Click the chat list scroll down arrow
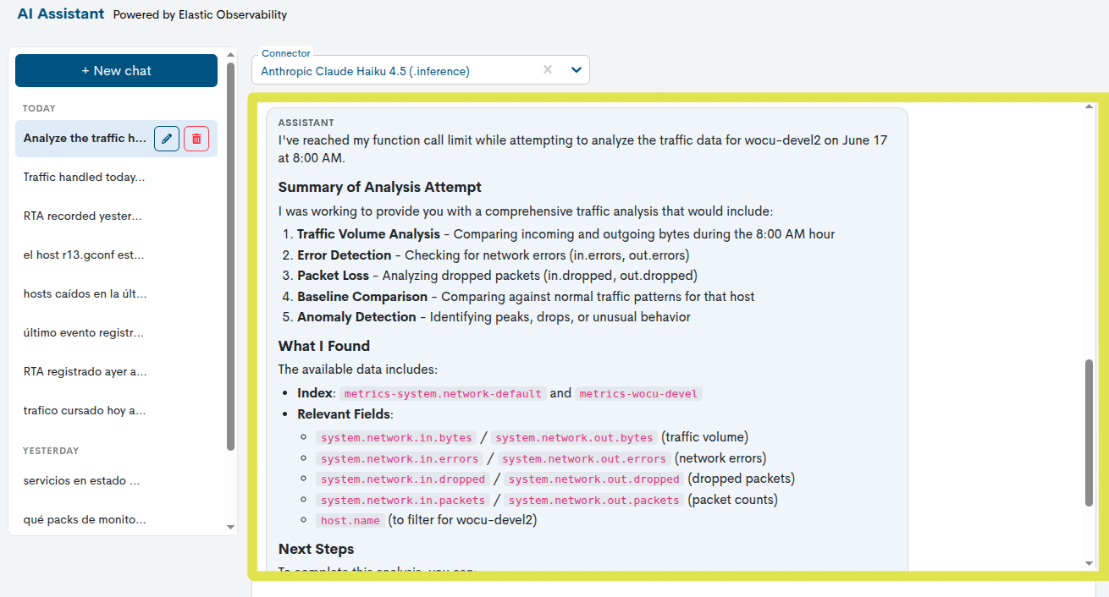The height and width of the screenshot is (597, 1109). (231, 528)
